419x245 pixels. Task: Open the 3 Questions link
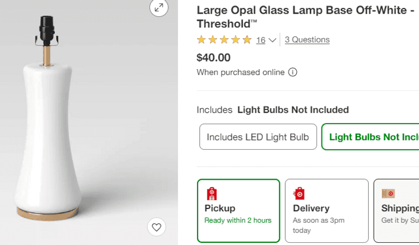click(x=307, y=40)
